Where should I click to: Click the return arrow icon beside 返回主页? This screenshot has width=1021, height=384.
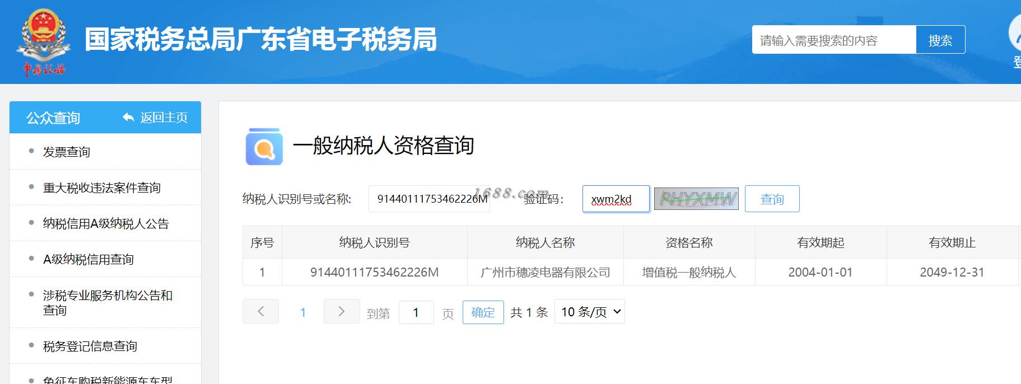(x=128, y=118)
